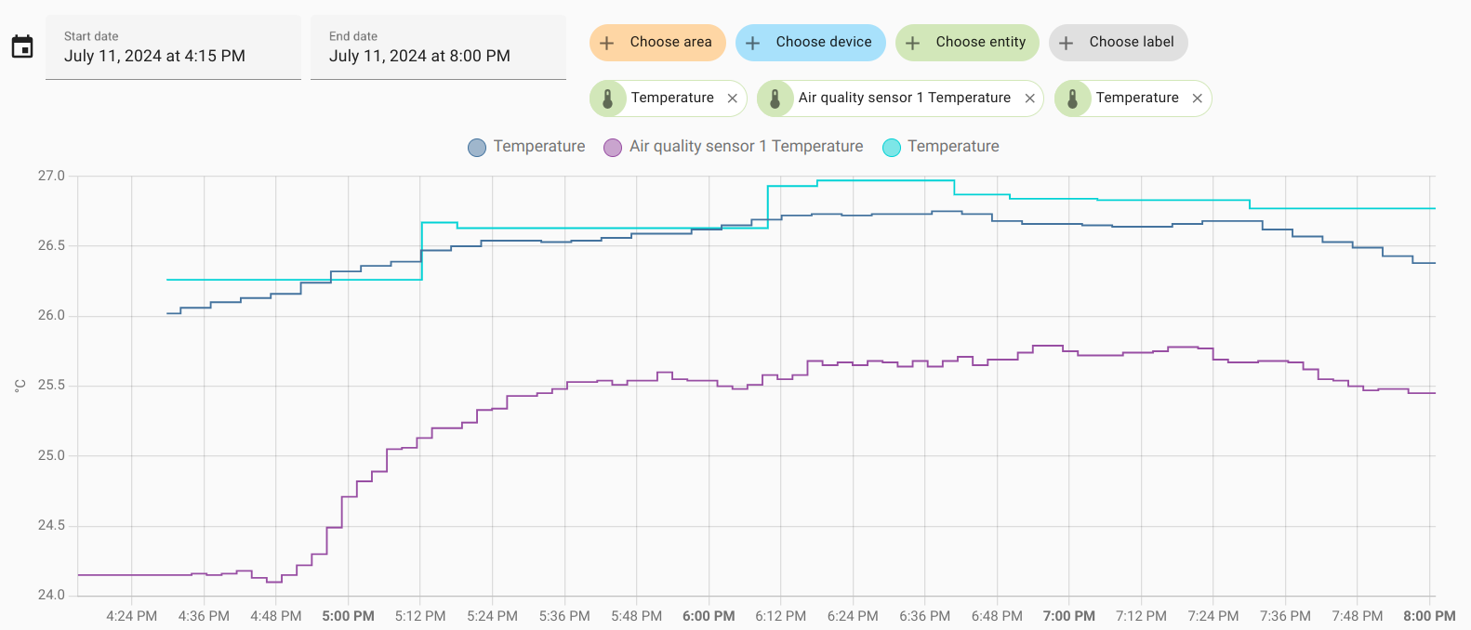Click the Choose entity label text
The width and height of the screenshot is (1471, 630).
tap(980, 42)
